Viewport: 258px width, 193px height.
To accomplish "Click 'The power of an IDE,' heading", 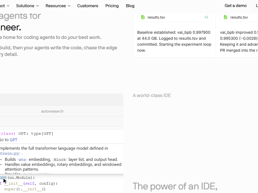I will tap(175, 187).
